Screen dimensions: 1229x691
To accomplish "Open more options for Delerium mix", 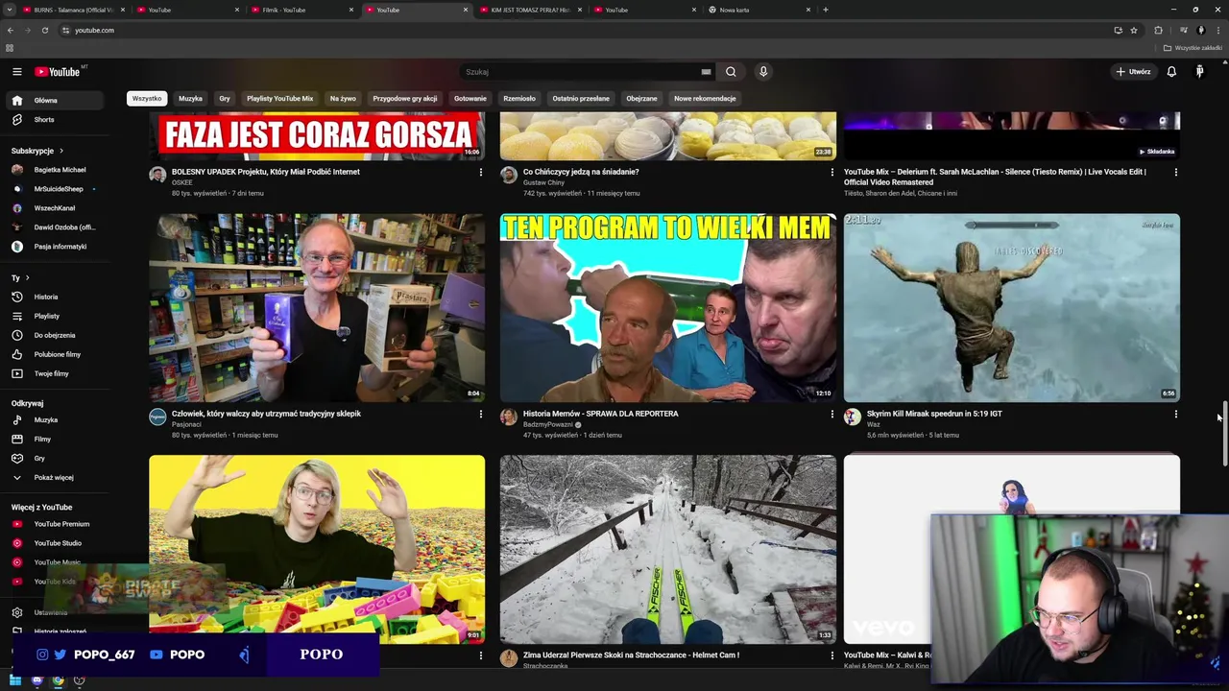I will [x=1175, y=172].
